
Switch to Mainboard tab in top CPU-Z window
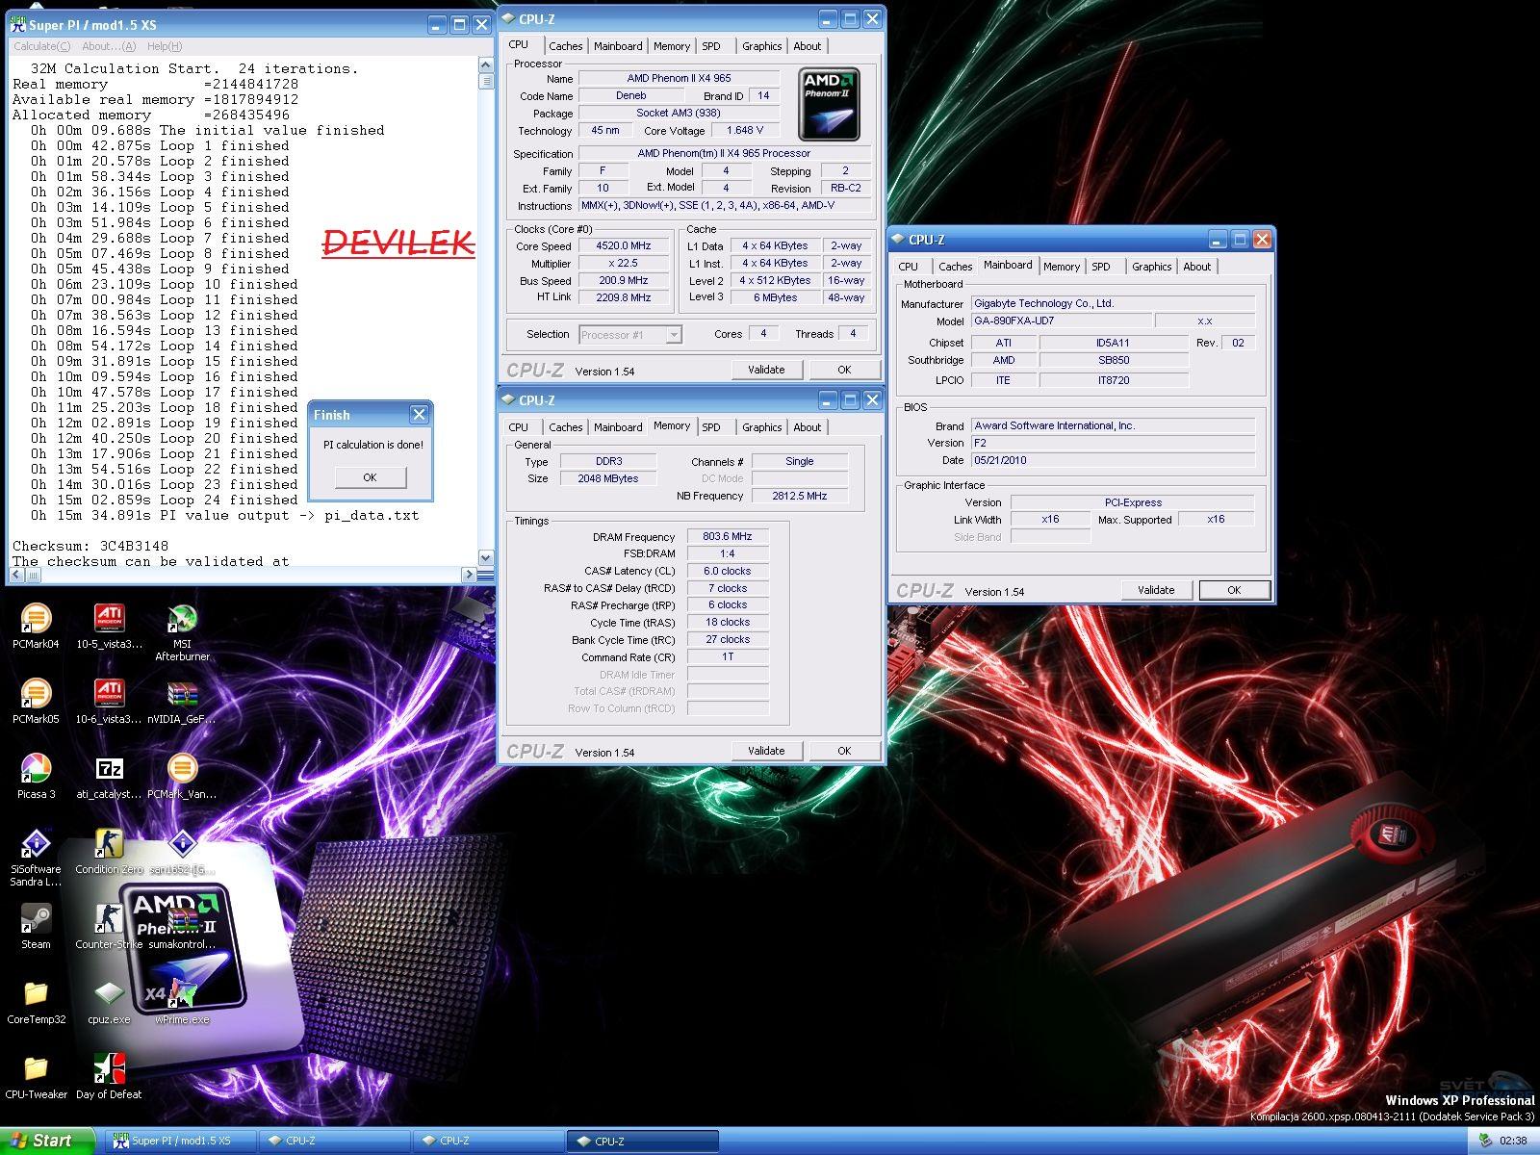click(x=618, y=46)
